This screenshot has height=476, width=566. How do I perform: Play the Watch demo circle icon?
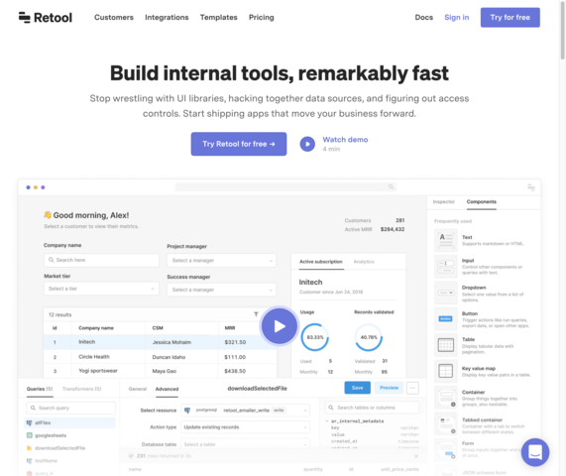(307, 144)
